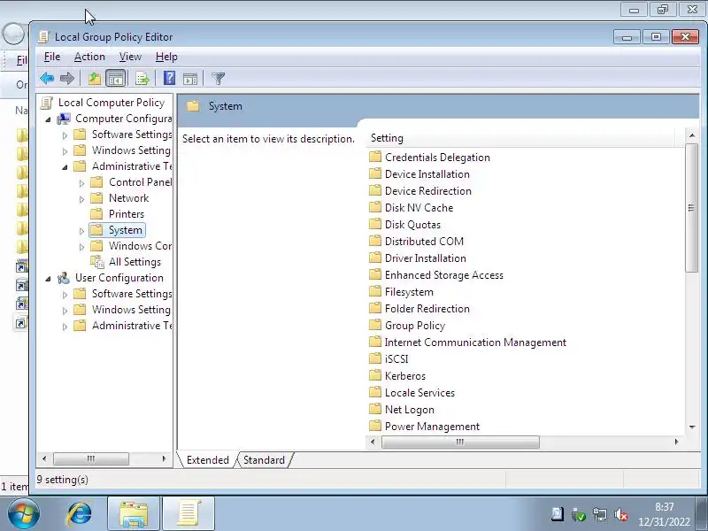708x531 pixels.
Task: Open the Help menu
Action: tap(166, 57)
